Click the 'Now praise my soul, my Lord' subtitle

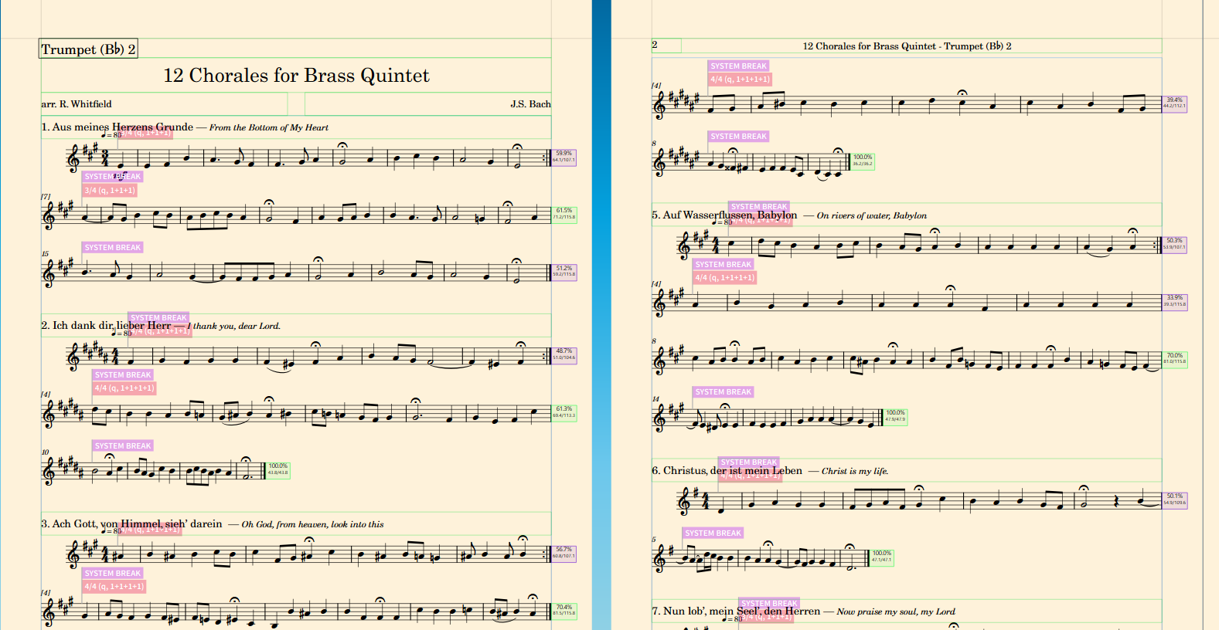pos(895,611)
